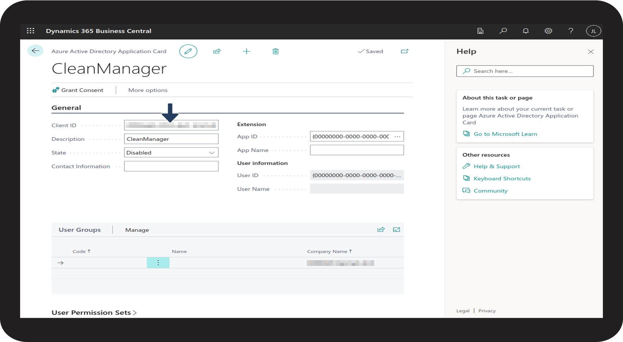
Task: Follow the Go to Microsoft Learn link
Action: coord(505,134)
